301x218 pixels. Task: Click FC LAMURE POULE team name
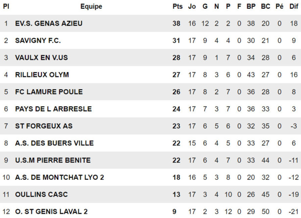[x=49, y=92]
